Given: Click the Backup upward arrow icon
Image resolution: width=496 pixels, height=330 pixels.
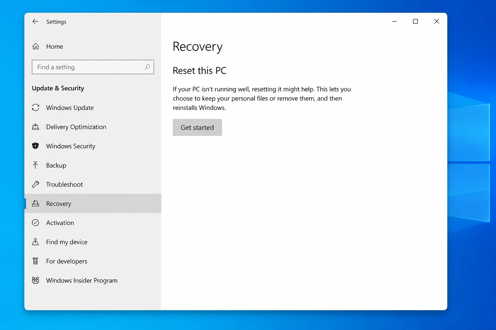Looking at the screenshot, I should tap(36, 165).
